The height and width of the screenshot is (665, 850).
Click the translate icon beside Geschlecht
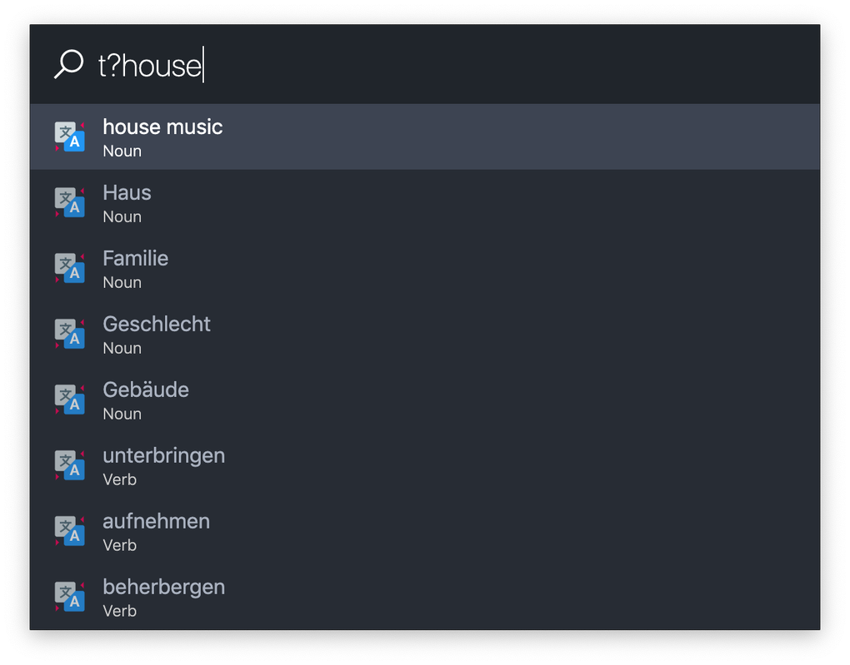[69, 334]
